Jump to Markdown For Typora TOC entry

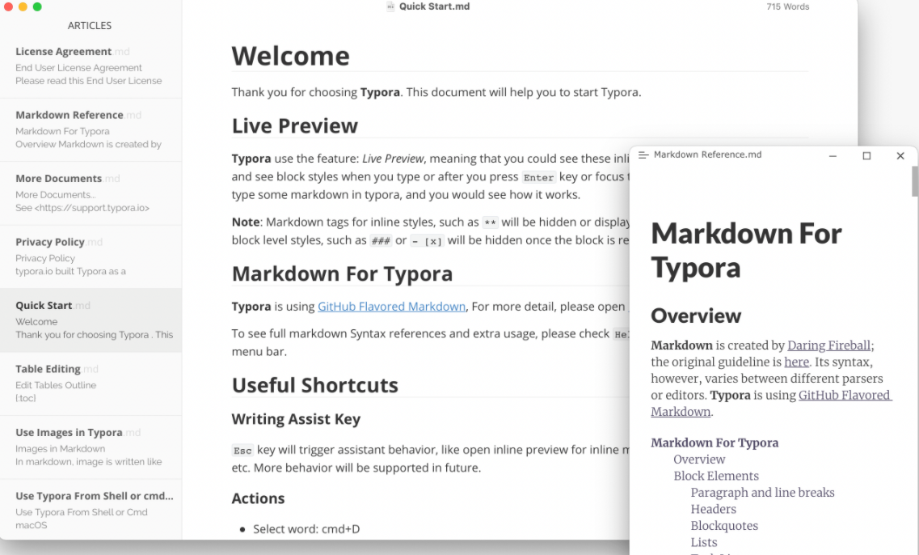pyautogui.click(x=715, y=443)
